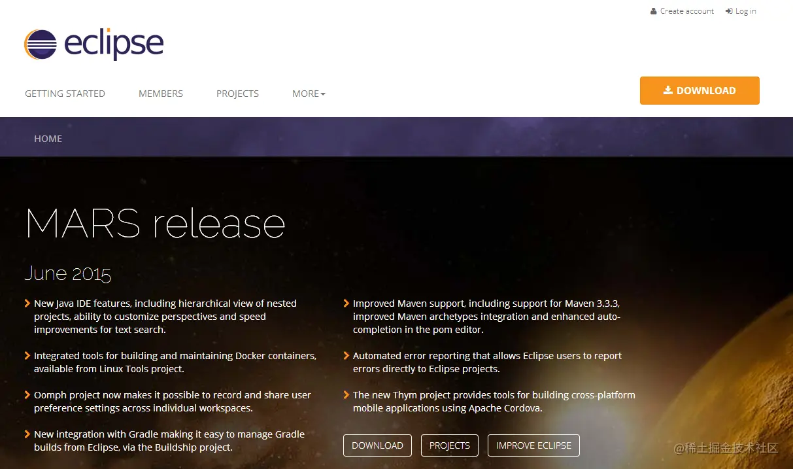
Task: Click the caret arrow beside MORE
Action: click(x=323, y=94)
